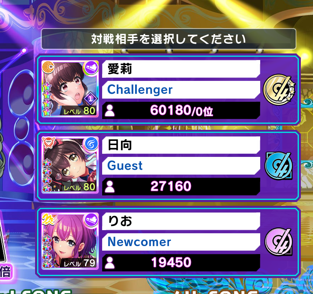
Task: Select opponent 日向's character thumbnail
Action: (70, 165)
